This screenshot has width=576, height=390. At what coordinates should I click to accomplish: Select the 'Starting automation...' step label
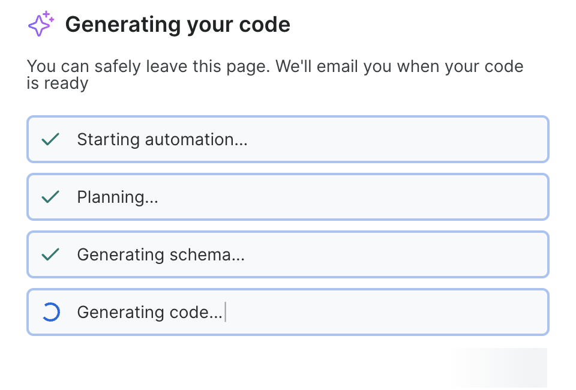(x=162, y=140)
